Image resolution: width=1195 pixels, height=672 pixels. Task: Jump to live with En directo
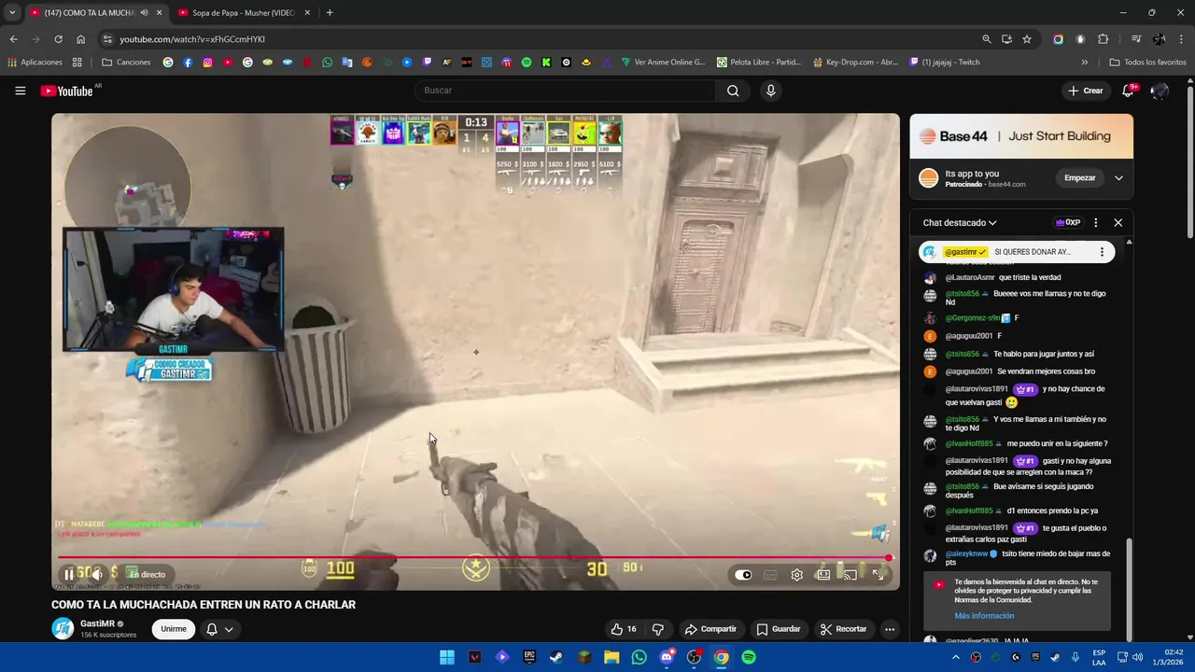tap(147, 575)
